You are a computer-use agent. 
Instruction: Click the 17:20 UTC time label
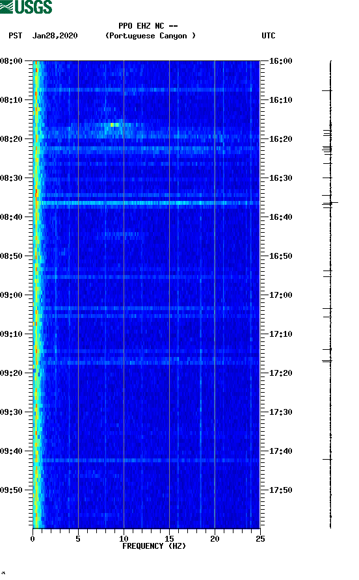click(280, 373)
